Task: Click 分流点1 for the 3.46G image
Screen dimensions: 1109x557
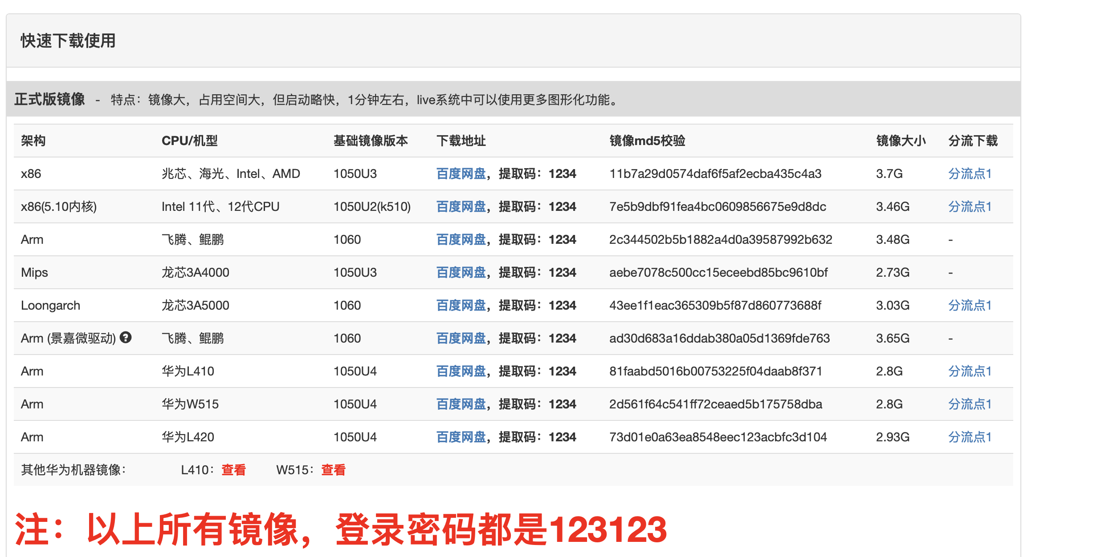Action: click(970, 207)
